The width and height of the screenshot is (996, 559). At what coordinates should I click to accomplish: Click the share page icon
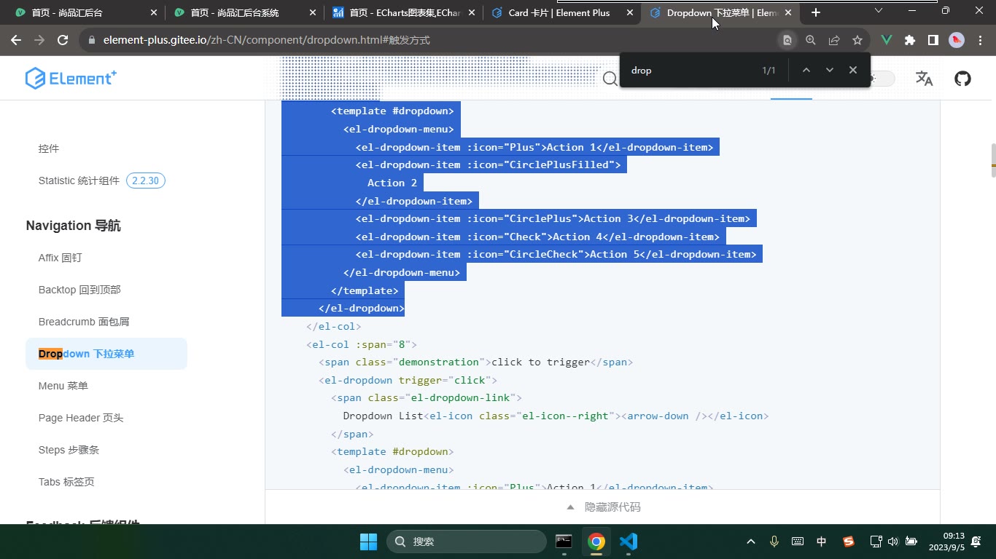834,40
